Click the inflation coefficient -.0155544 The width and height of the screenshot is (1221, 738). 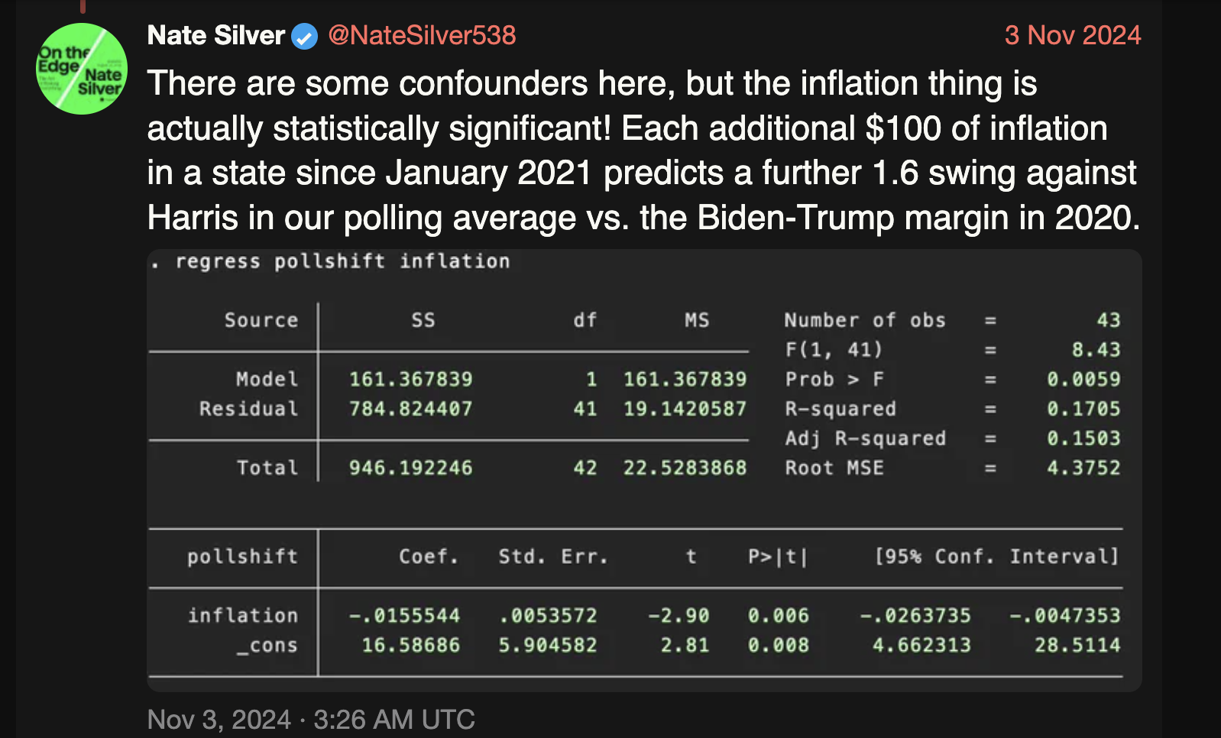[x=404, y=615]
